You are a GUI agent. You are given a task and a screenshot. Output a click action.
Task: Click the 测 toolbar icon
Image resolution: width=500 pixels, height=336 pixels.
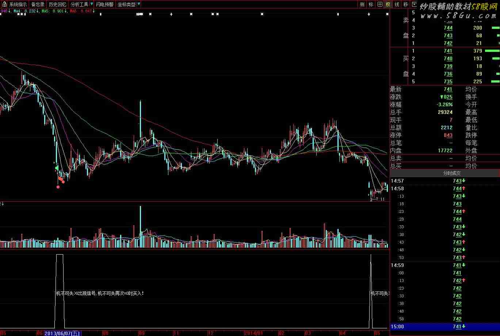click(x=362, y=5)
